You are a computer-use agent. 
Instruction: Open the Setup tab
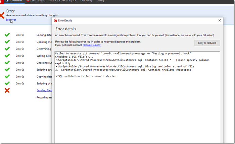101,1
